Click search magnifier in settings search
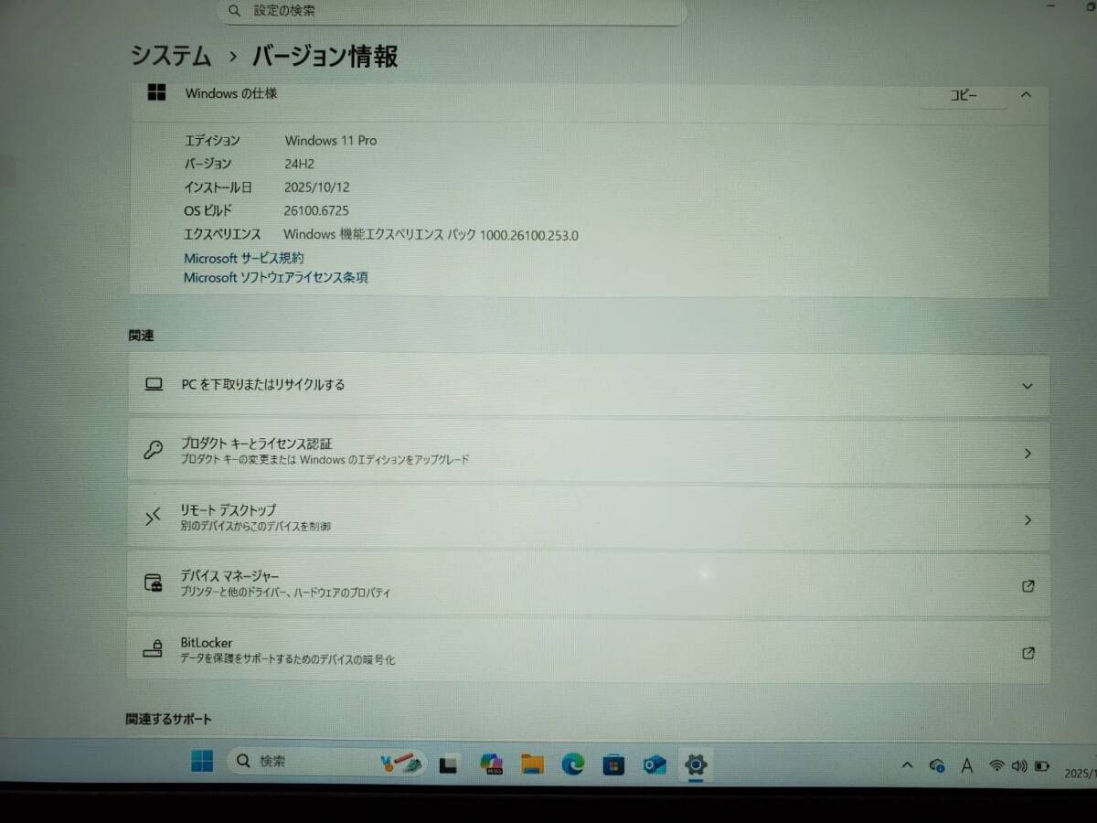This screenshot has height=823, width=1097. (x=235, y=11)
